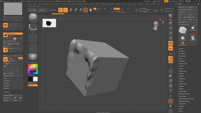Click the QuickSave button
This screenshot has height=113, width=201.
click(147, 1)
